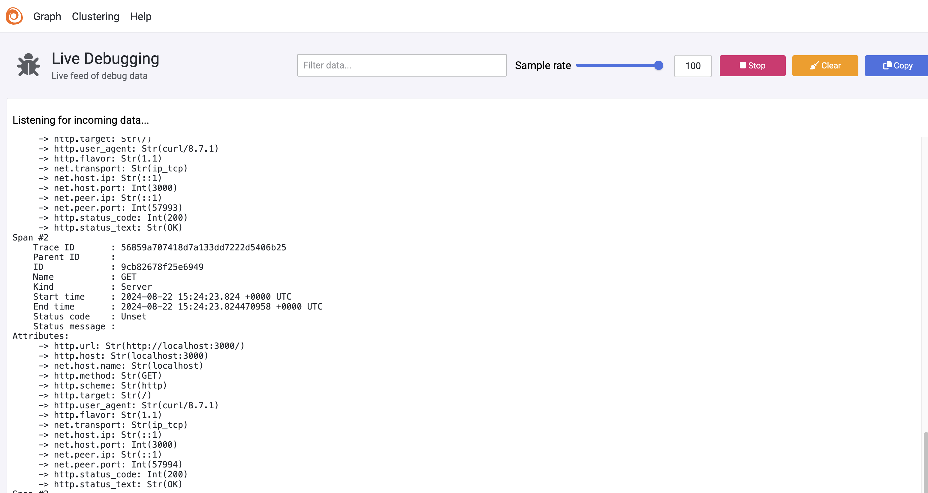928x493 pixels.
Task: Click the 'Status message' label line
Action: pyautogui.click(x=74, y=326)
